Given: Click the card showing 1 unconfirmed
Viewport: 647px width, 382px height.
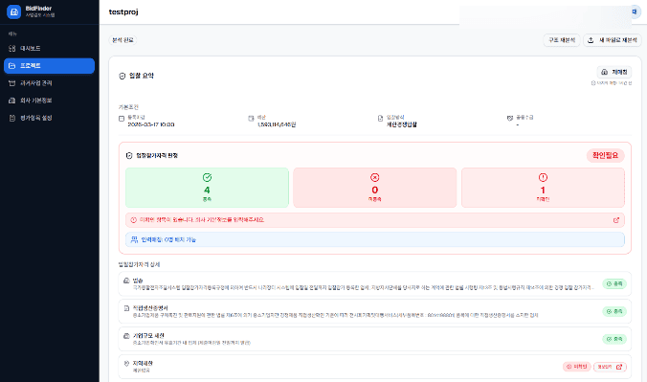Looking at the screenshot, I should (543, 188).
